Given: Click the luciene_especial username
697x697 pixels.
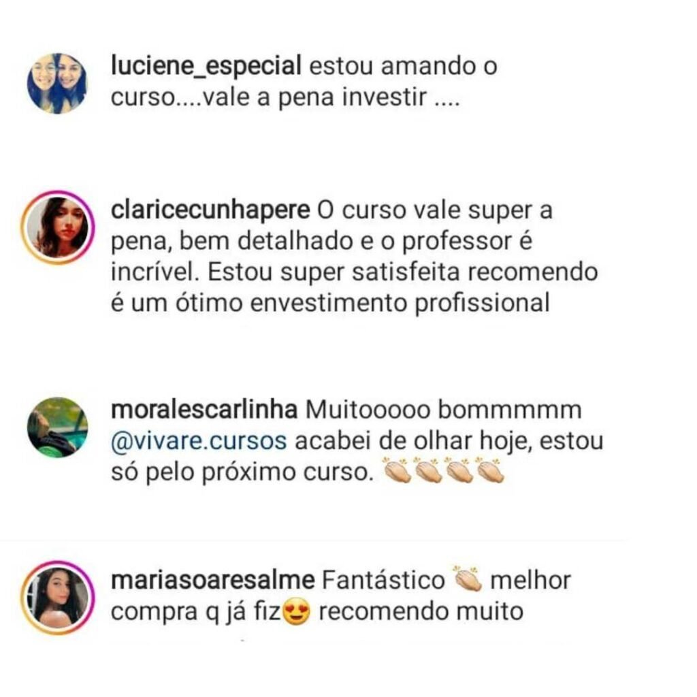Looking at the screenshot, I should point(206,66).
